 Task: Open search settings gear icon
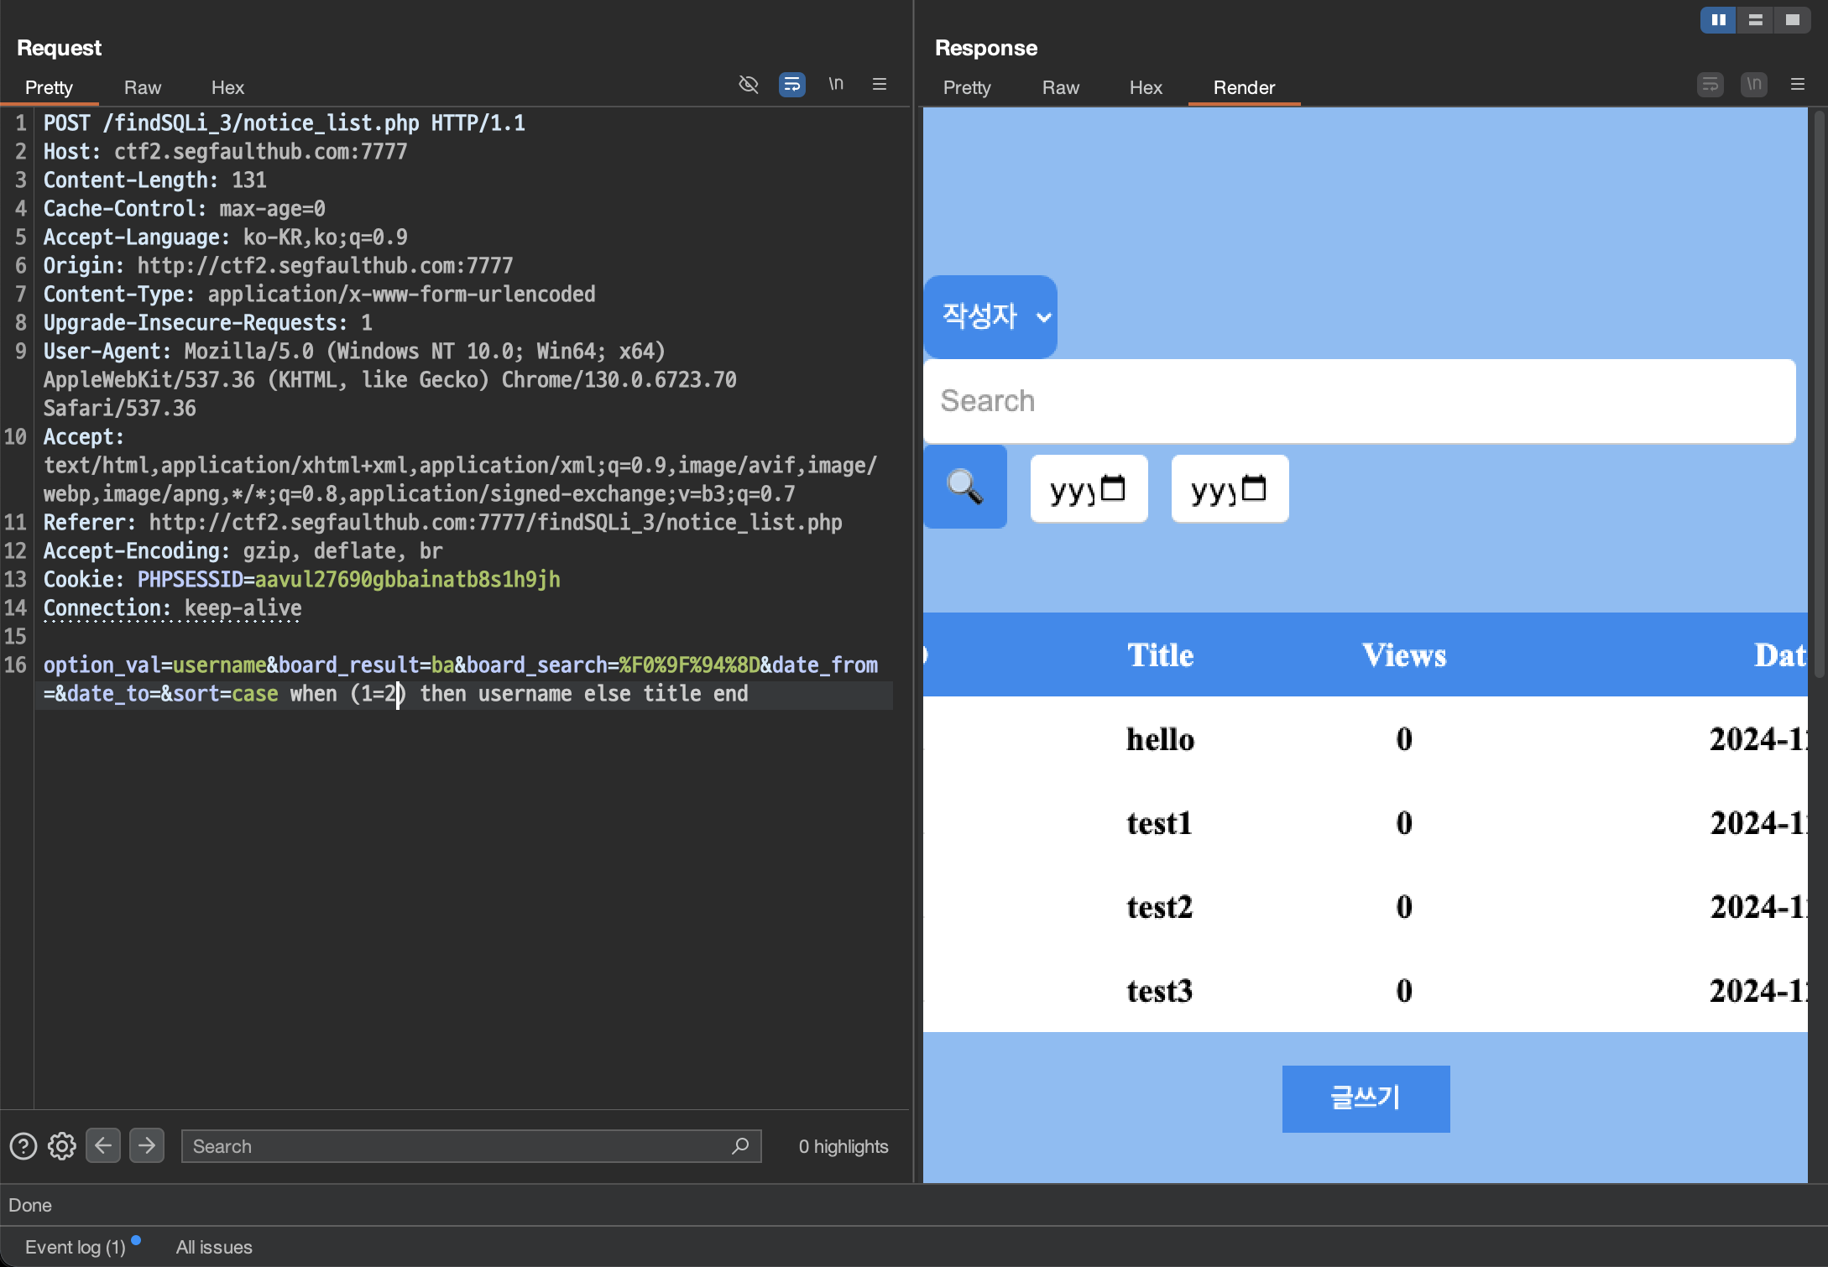click(x=62, y=1146)
